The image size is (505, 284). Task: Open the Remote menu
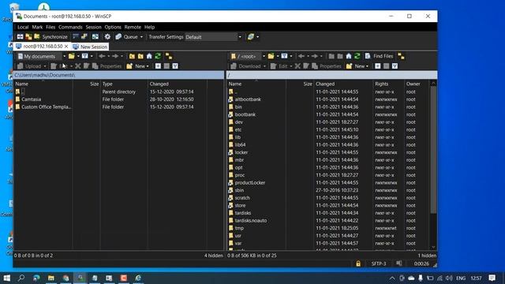tap(133, 27)
